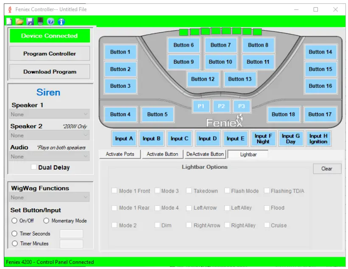
Task: Click the P2 button
Action: pyautogui.click(x=221, y=106)
